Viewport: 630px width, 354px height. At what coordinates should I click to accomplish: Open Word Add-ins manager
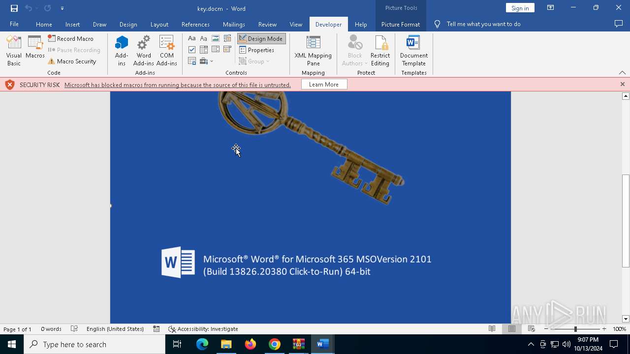tap(144, 51)
